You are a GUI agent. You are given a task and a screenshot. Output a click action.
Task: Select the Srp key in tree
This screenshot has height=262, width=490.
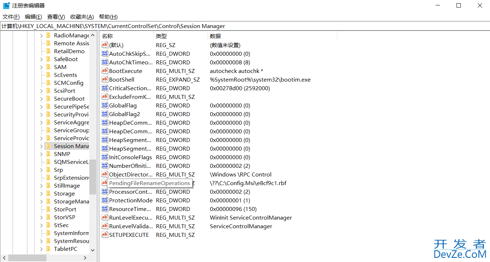click(x=58, y=170)
